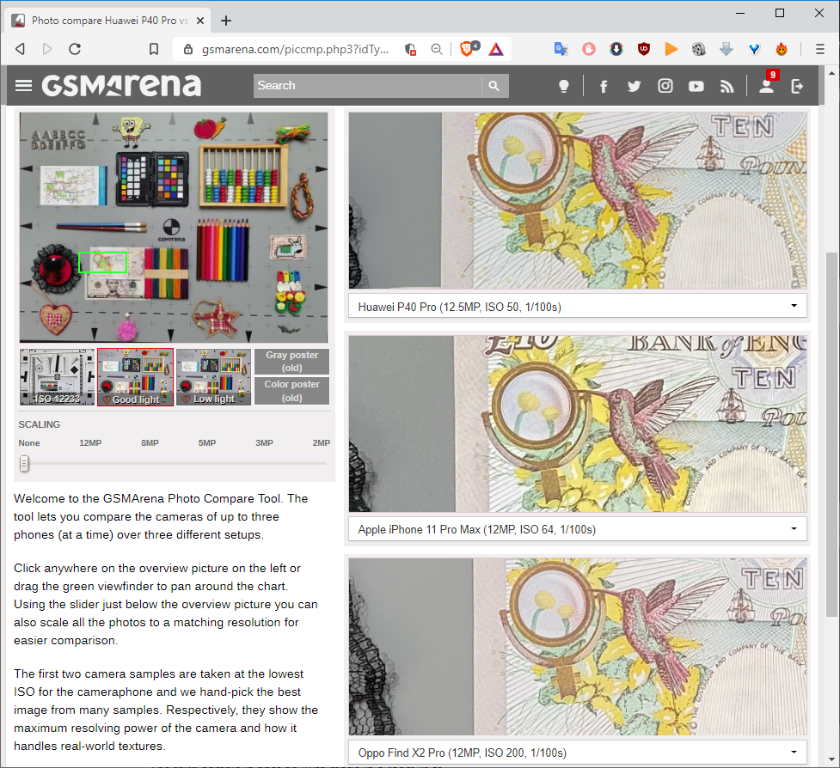Open GSMArena Twitter icon
Image resolution: width=840 pixels, height=768 pixels.
[x=635, y=86]
